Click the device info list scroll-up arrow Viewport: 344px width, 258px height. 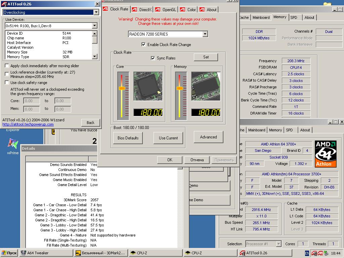coord(94,33)
